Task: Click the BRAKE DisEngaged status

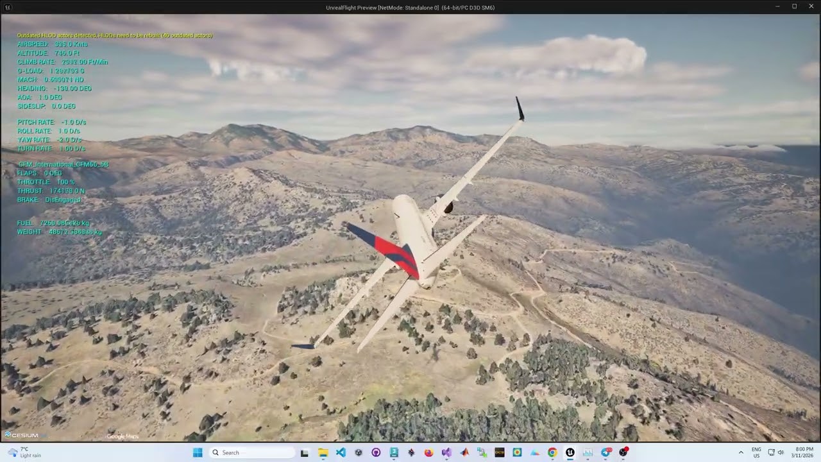Action: click(49, 200)
